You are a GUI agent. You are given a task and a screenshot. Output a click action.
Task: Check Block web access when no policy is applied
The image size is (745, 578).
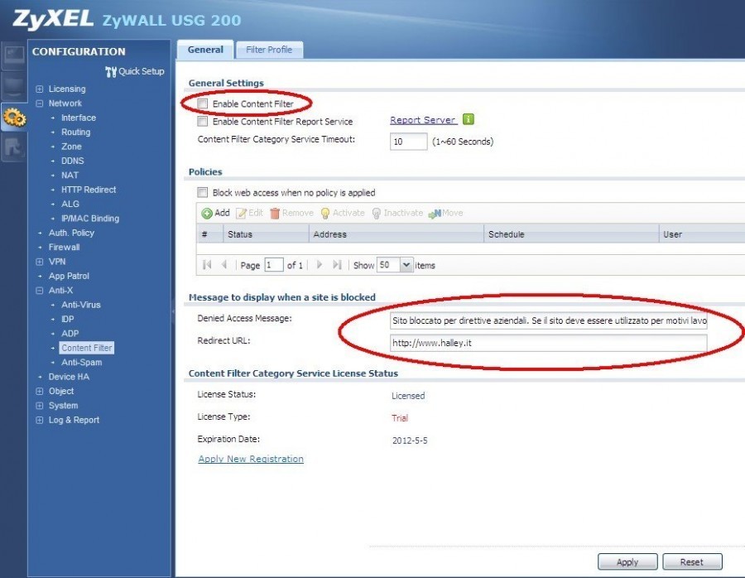coord(202,191)
